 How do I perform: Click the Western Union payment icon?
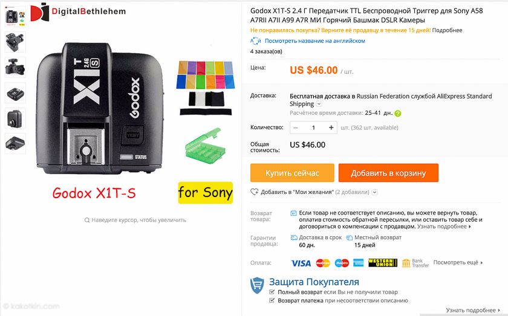click(x=383, y=263)
